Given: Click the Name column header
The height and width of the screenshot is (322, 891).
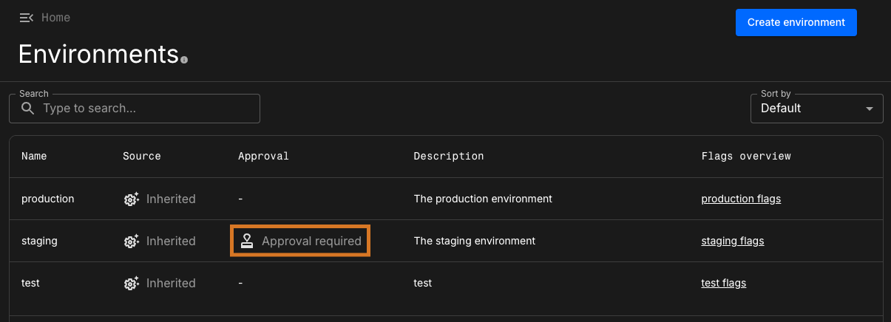Looking at the screenshot, I should (x=34, y=157).
